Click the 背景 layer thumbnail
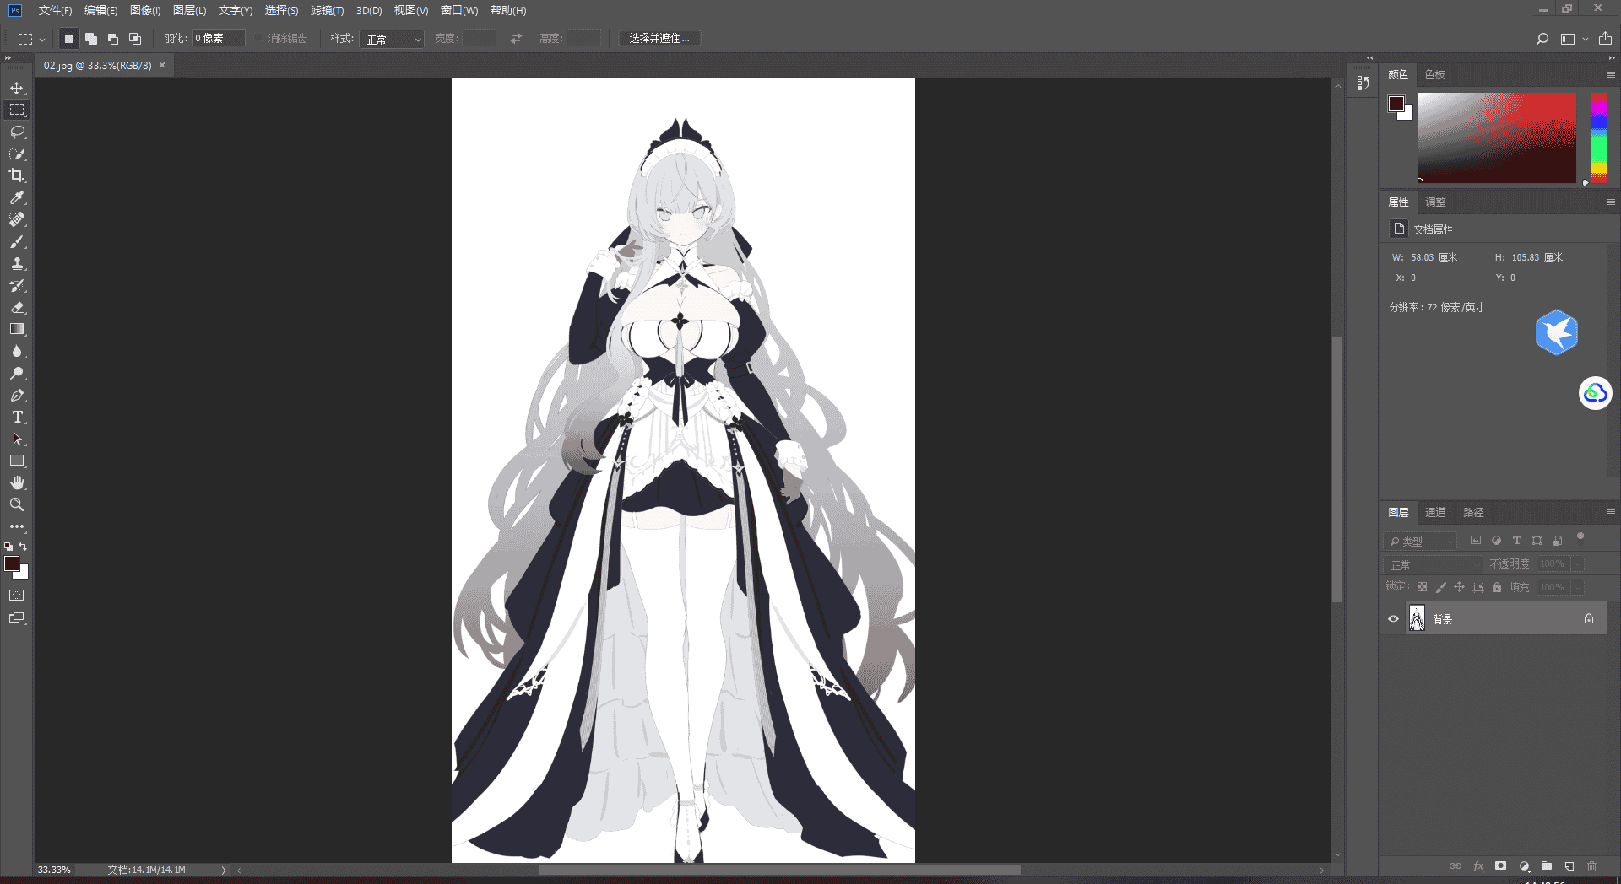 (x=1417, y=619)
